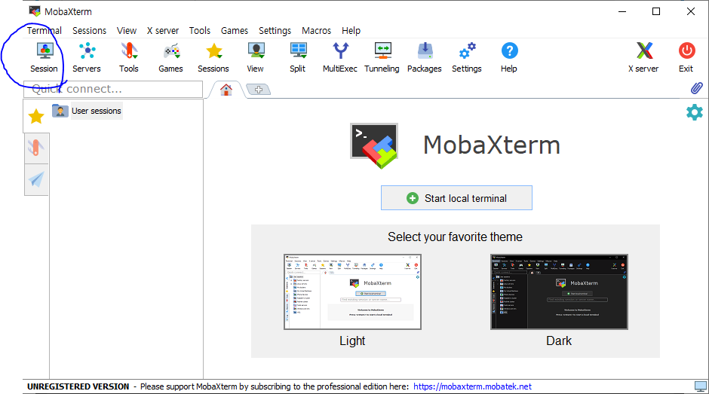Click the monitor icon in status bar
Image resolution: width=709 pixels, height=394 pixels.
pyautogui.click(x=701, y=386)
